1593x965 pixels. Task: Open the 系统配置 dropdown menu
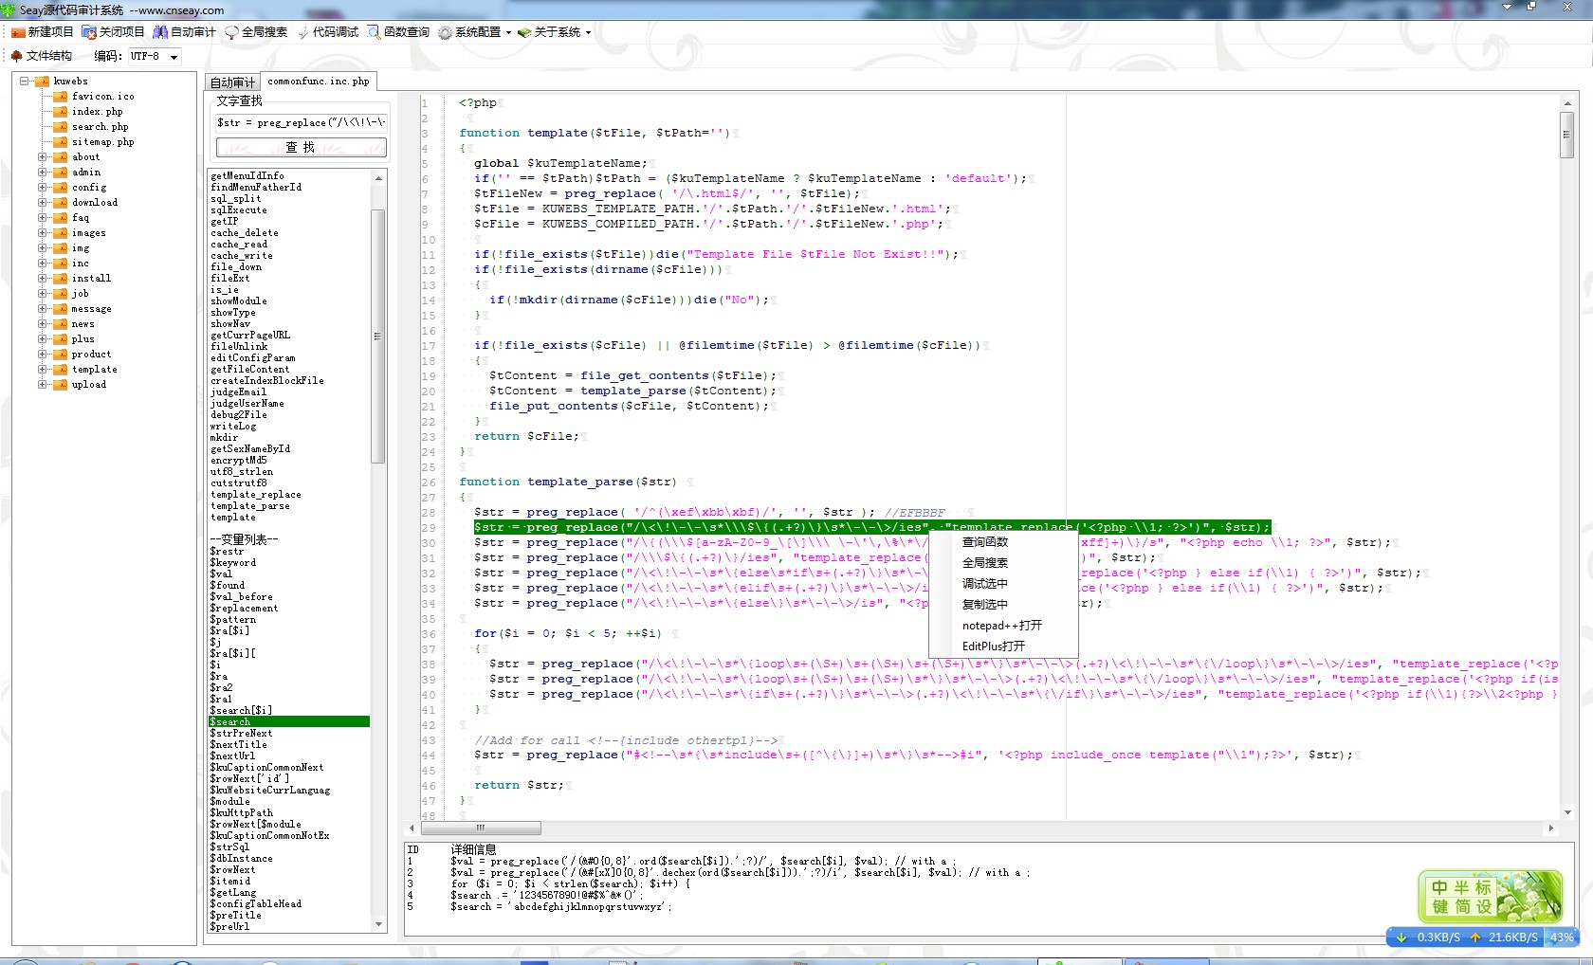click(x=508, y=32)
